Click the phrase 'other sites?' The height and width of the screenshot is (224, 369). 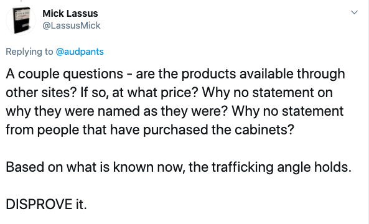[x=41, y=92]
